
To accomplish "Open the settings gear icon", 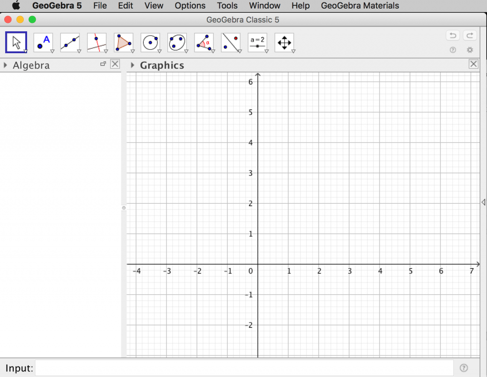I will tap(470, 50).
